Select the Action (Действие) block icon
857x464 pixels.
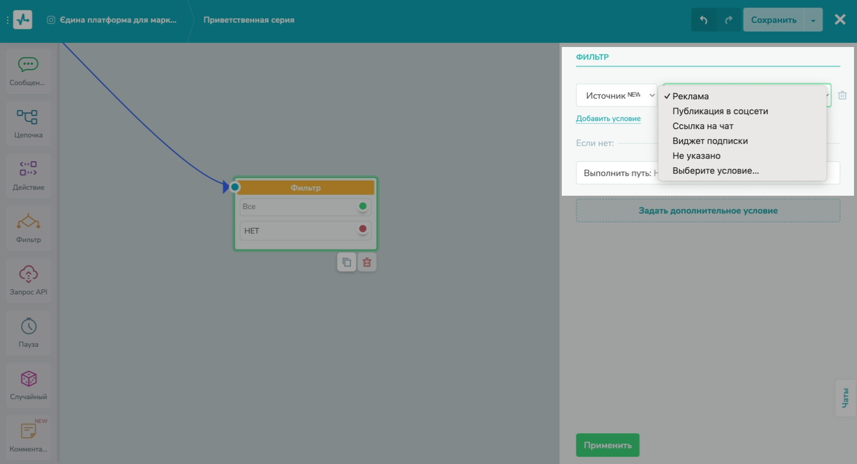coord(28,169)
